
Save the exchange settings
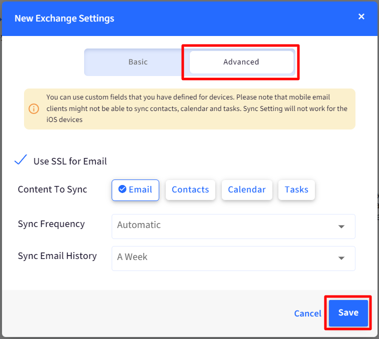pyautogui.click(x=348, y=312)
